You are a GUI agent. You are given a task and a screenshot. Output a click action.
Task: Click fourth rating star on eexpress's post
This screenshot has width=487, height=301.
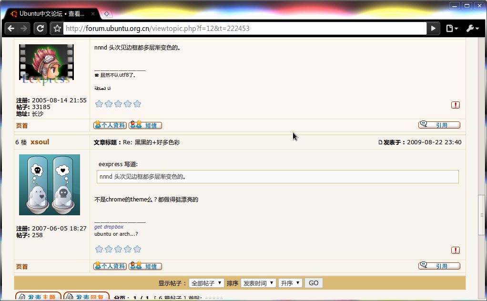(128, 104)
